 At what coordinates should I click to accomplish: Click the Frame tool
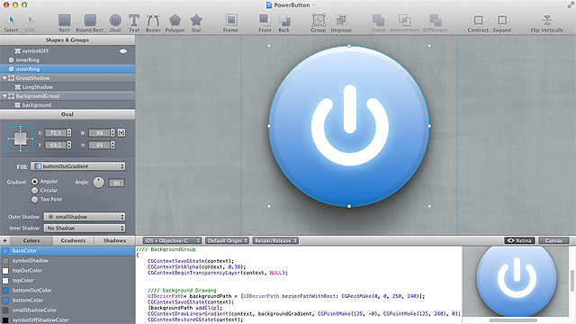tap(230, 23)
